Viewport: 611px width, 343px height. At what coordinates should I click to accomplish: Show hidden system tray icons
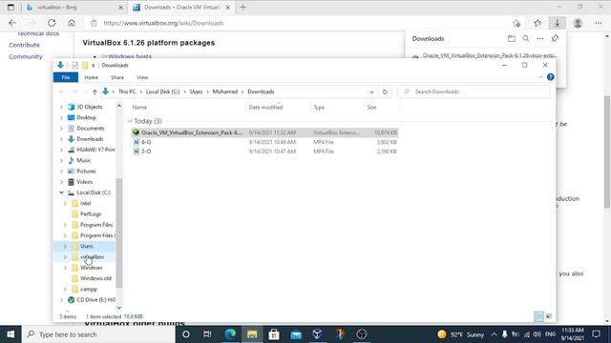[x=495, y=334]
